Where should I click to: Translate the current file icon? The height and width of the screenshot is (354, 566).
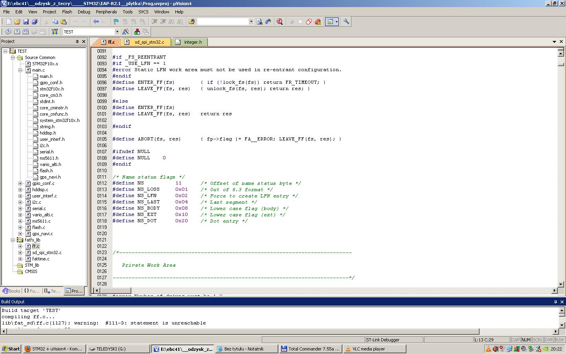(9, 32)
